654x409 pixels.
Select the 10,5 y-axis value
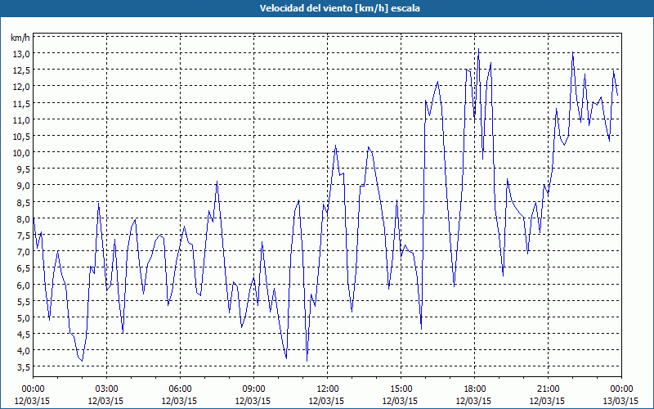click(x=21, y=136)
